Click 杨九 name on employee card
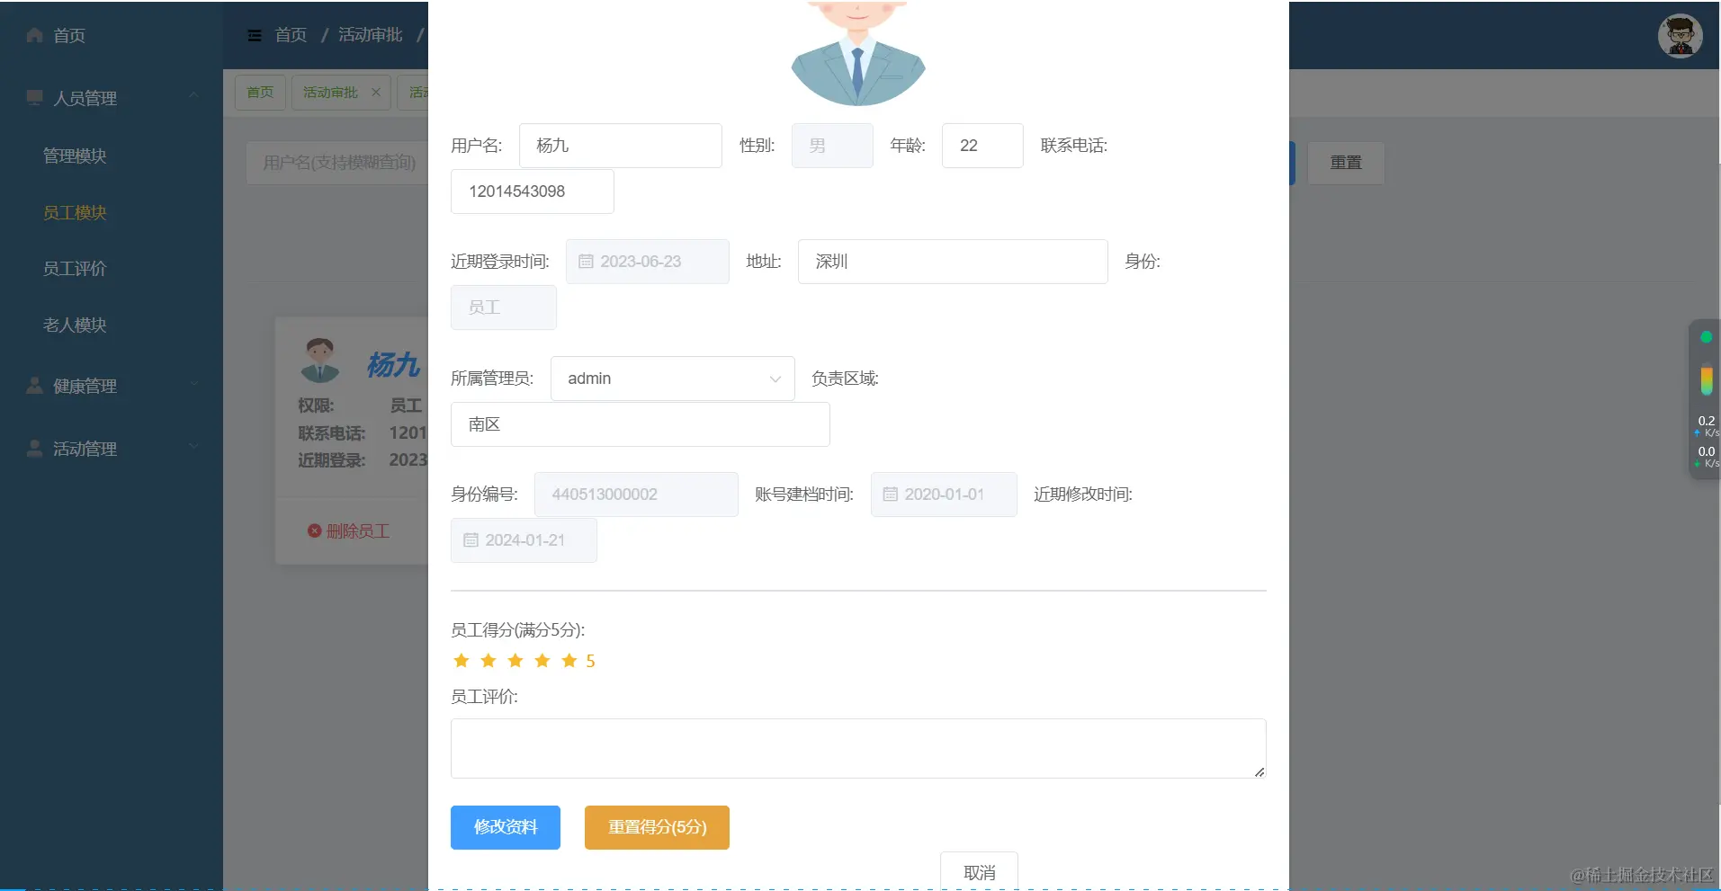The height and width of the screenshot is (891, 1721). pyautogui.click(x=393, y=364)
